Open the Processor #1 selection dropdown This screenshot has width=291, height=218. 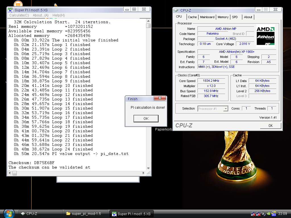pyautogui.click(x=213, y=109)
